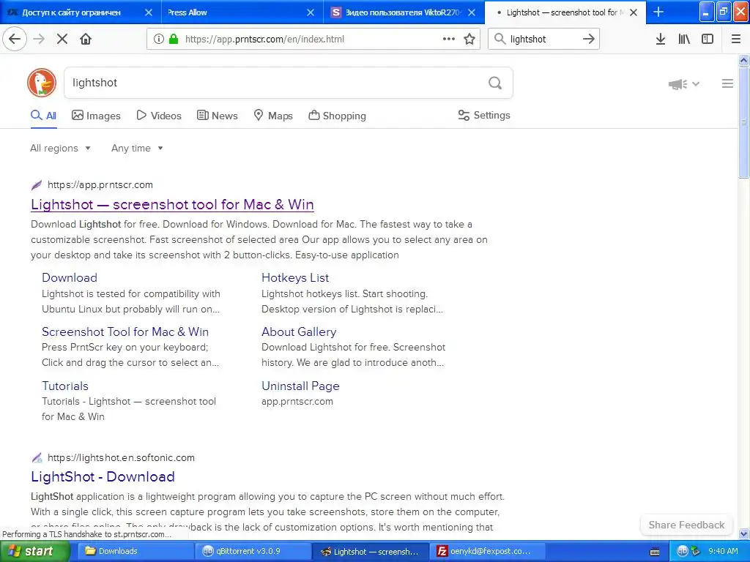The image size is (750, 562).
Task: Switch to 'Доступ к сайту ограничен' tab
Action: (x=81, y=12)
